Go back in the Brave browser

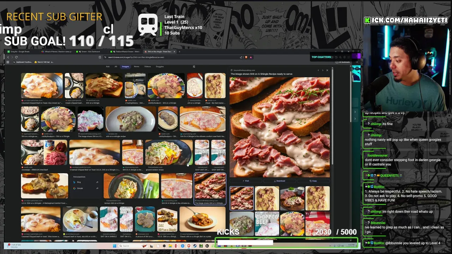coord(8,57)
